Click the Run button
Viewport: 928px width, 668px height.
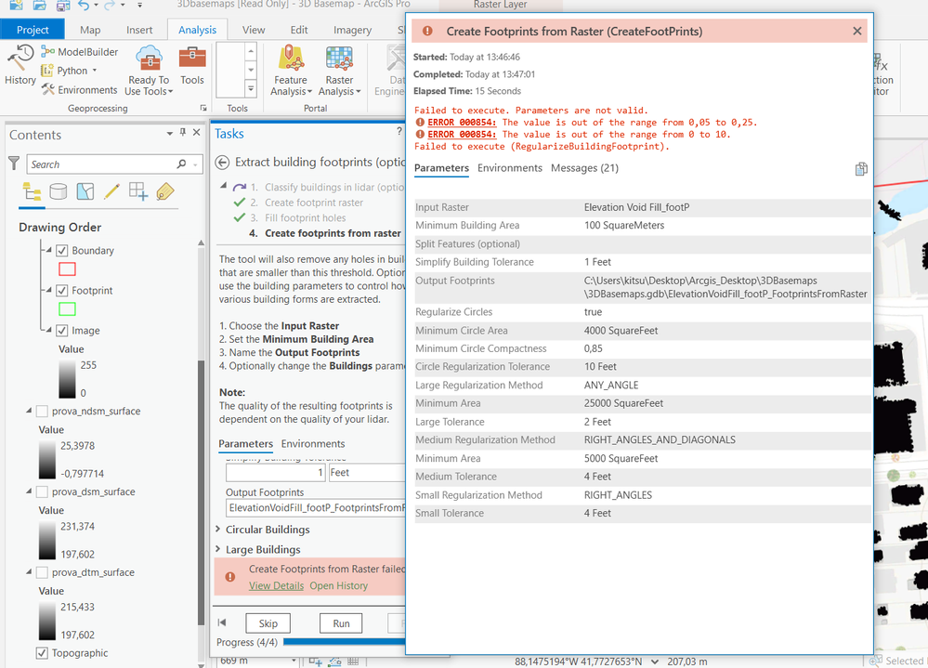click(x=341, y=623)
